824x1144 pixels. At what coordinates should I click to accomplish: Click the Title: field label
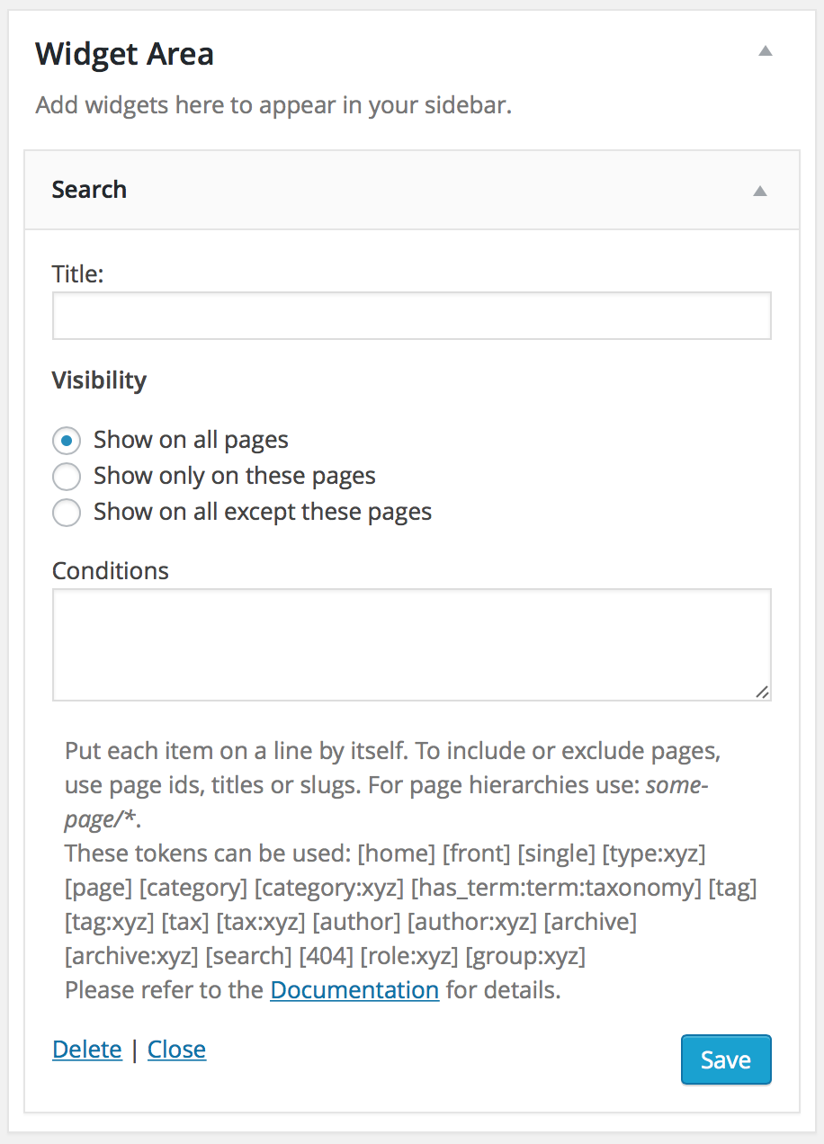[x=78, y=273]
